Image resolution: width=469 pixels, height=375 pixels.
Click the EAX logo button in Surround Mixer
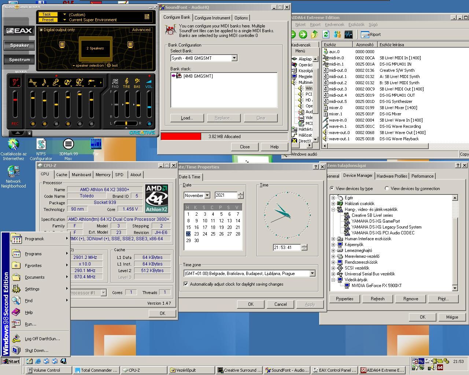point(19,30)
